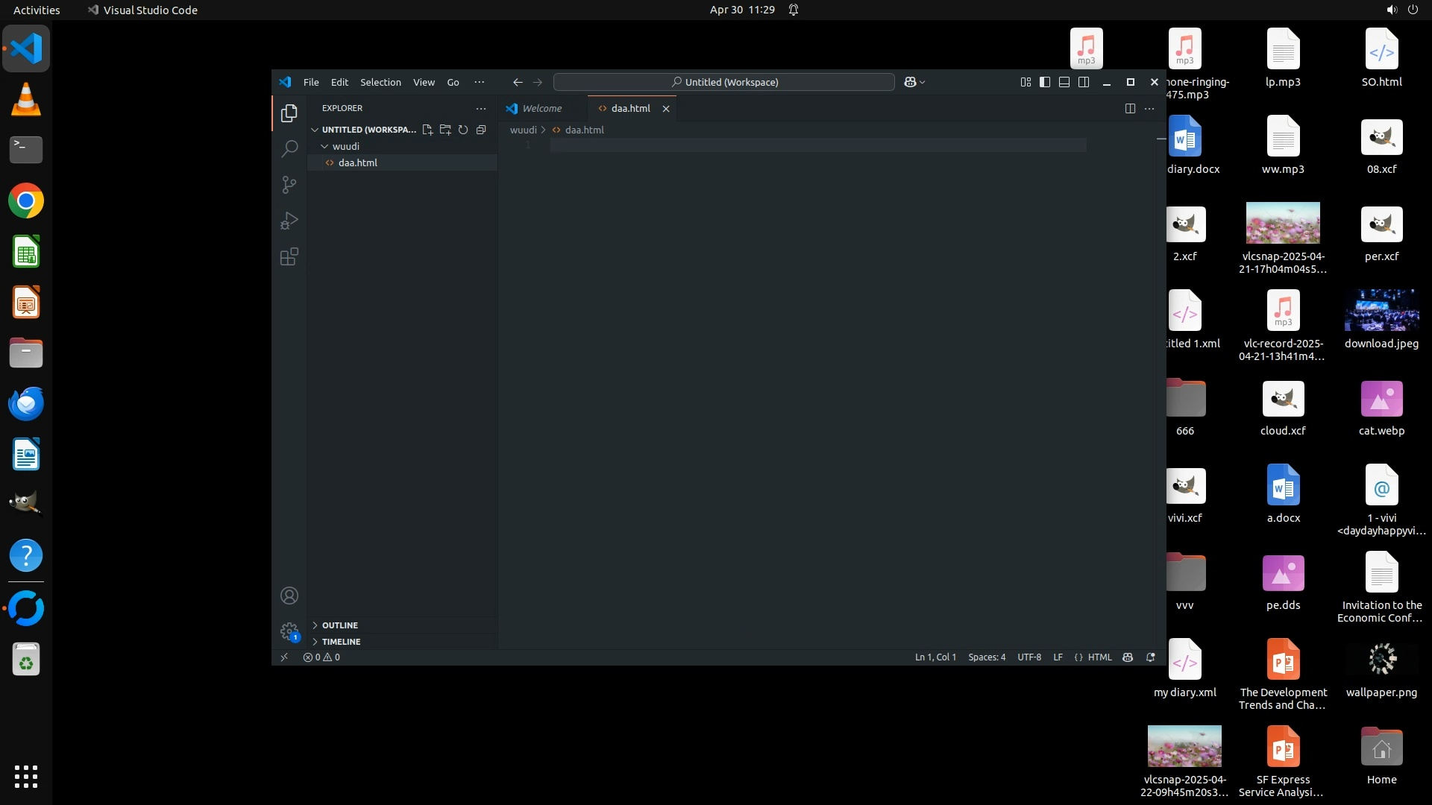Toggle the Primary Side Bar layout button

click(x=1045, y=82)
